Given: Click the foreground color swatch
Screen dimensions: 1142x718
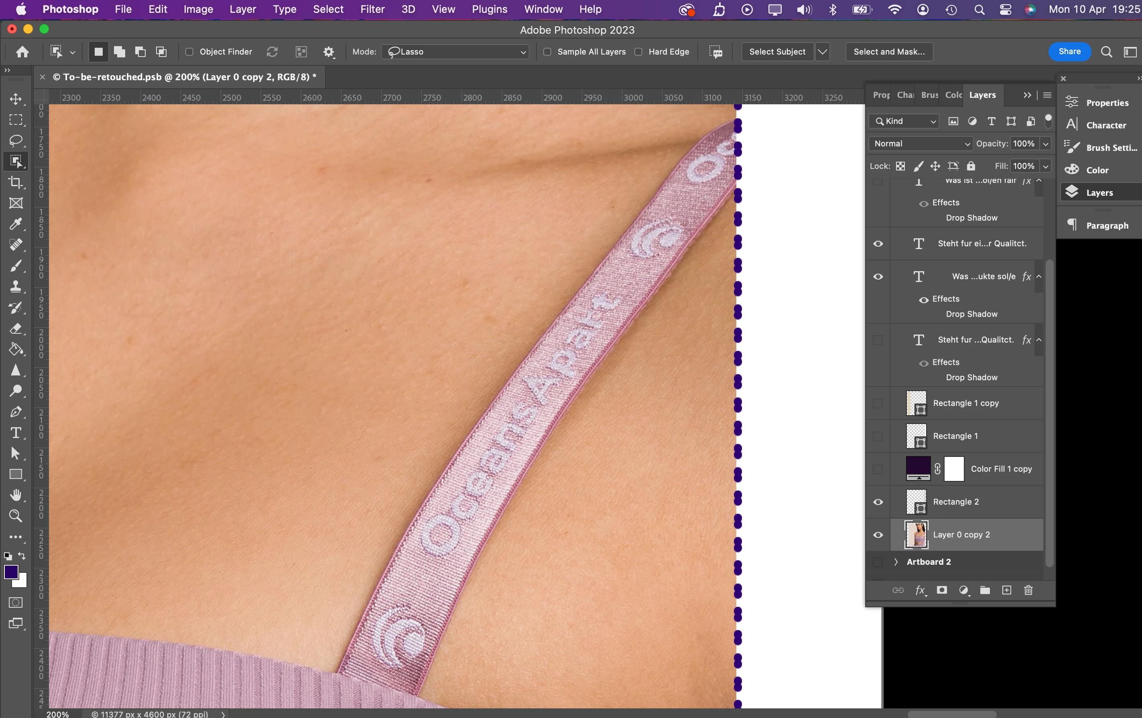Looking at the screenshot, I should pos(11,572).
